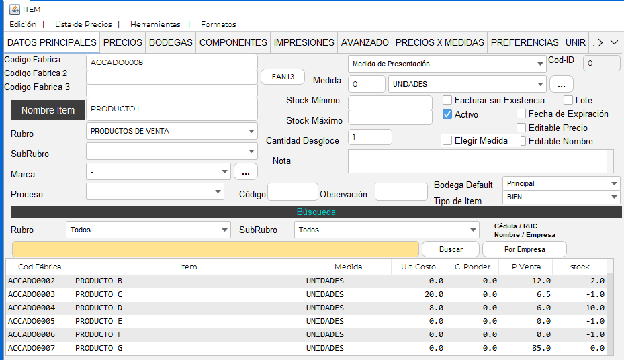Screen dimensions: 624x360
Task: Uncheck the Activo checkbox
Action: [x=447, y=114]
